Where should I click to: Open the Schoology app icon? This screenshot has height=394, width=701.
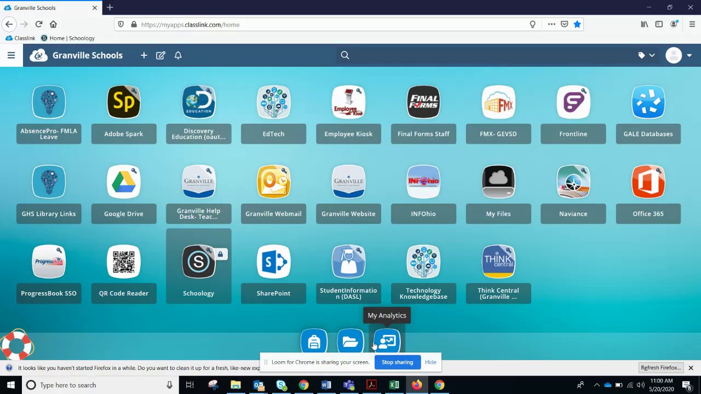point(199,262)
